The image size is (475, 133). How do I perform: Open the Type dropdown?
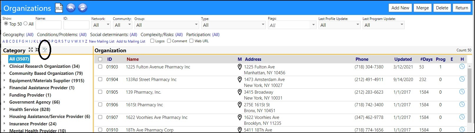234,25
